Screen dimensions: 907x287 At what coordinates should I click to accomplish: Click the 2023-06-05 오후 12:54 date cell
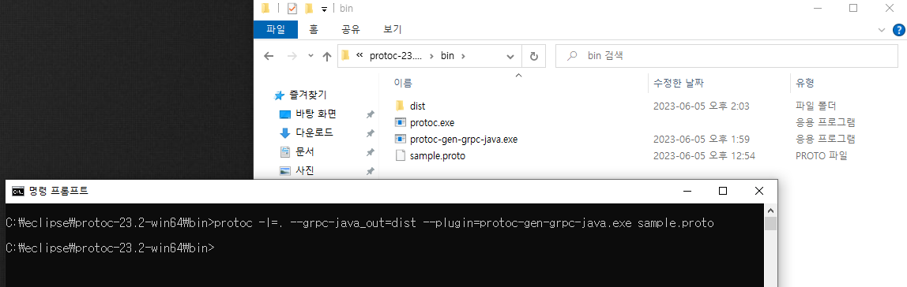coord(704,156)
